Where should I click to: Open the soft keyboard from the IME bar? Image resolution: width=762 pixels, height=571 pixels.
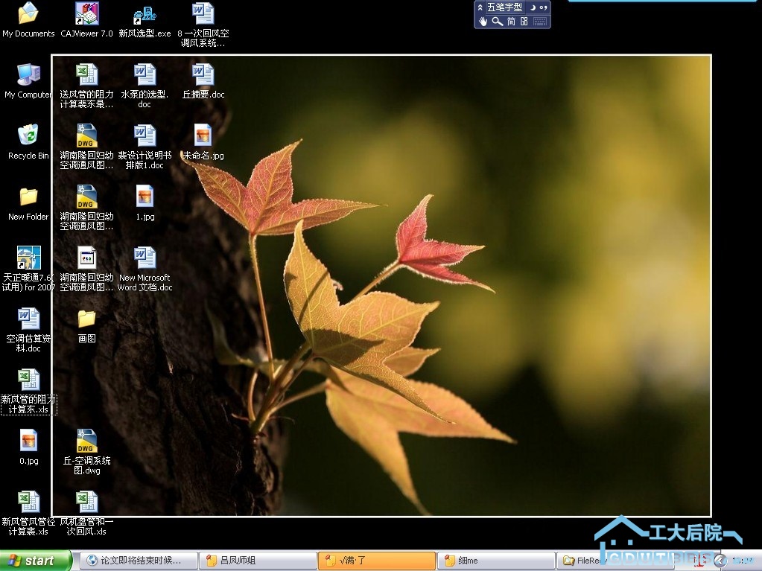(x=540, y=22)
